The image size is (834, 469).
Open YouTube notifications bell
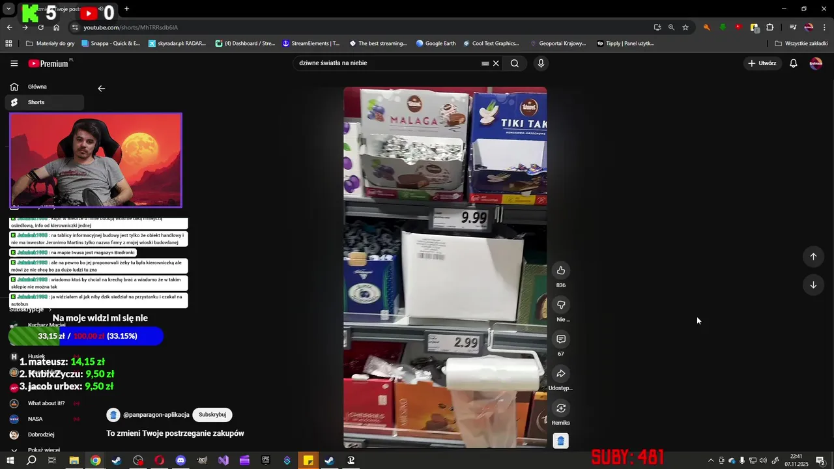pyautogui.click(x=794, y=63)
